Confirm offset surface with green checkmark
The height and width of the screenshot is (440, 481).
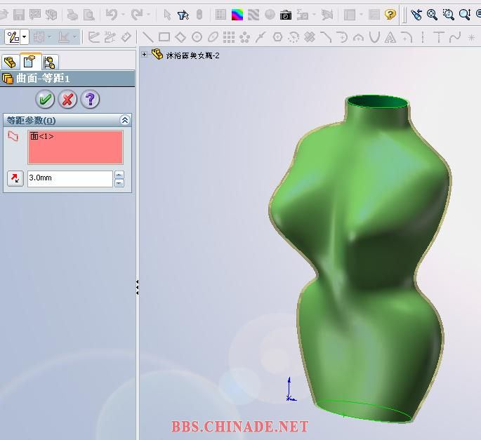45,99
